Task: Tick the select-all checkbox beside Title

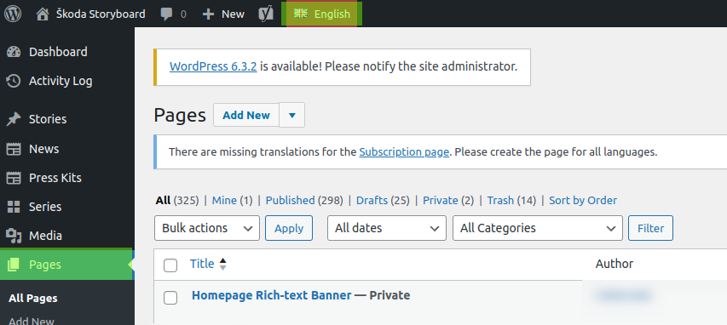Action: [170, 265]
